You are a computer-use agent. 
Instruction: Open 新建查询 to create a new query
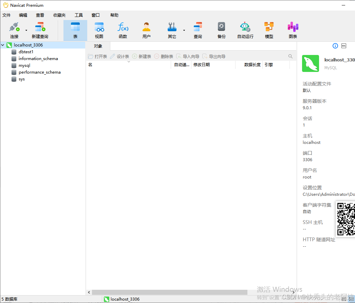tap(39, 30)
